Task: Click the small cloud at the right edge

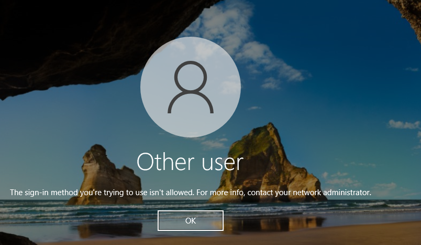Action: coord(404,124)
